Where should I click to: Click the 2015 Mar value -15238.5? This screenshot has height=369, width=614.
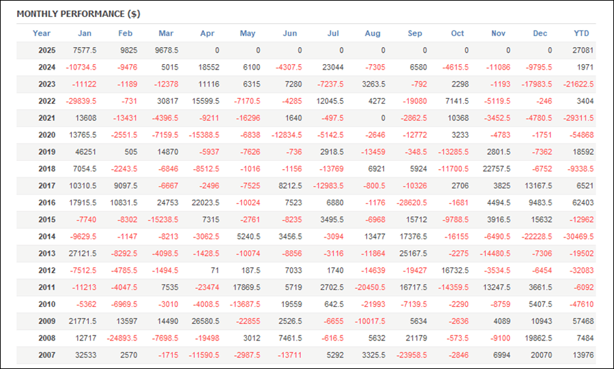click(x=163, y=220)
